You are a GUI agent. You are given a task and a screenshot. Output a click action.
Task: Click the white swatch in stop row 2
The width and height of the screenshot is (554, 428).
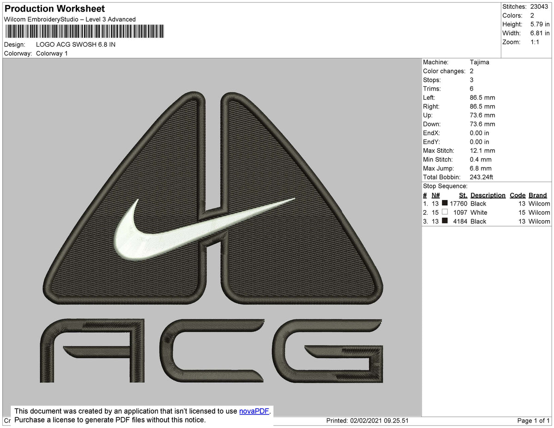445,212
